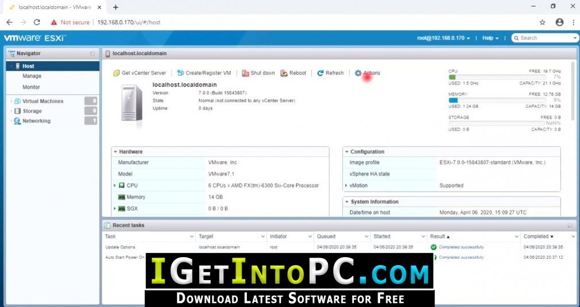Refresh the host summary page
Screen dimensions: 580x307
click(x=330, y=73)
